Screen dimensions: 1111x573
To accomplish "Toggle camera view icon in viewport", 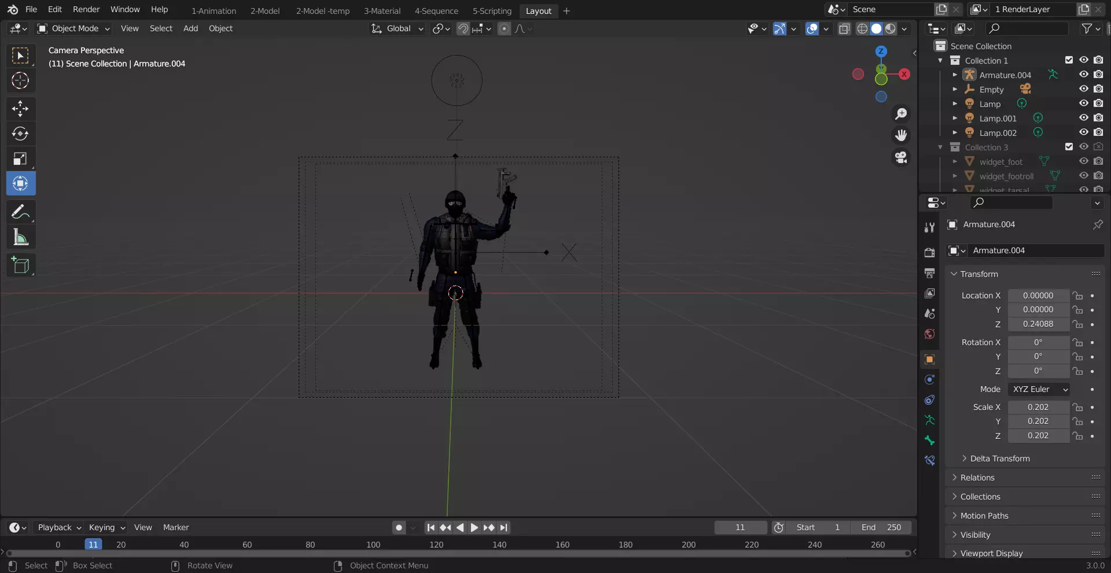I will (901, 157).
